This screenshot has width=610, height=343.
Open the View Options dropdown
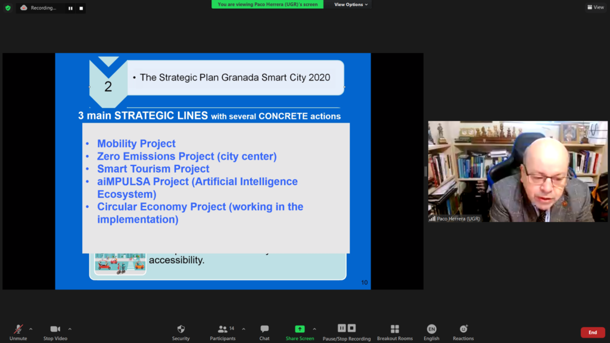click(x=351, y=4)
